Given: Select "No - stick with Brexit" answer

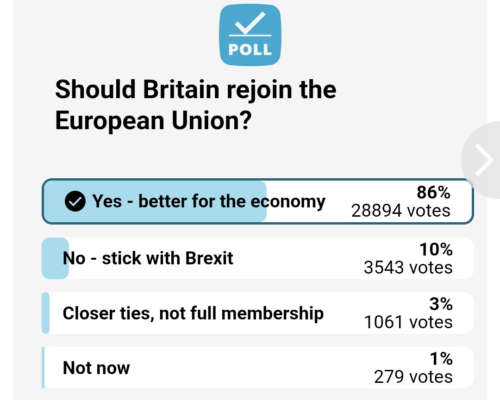Looking at the screenshot, I should pos(148,258).
